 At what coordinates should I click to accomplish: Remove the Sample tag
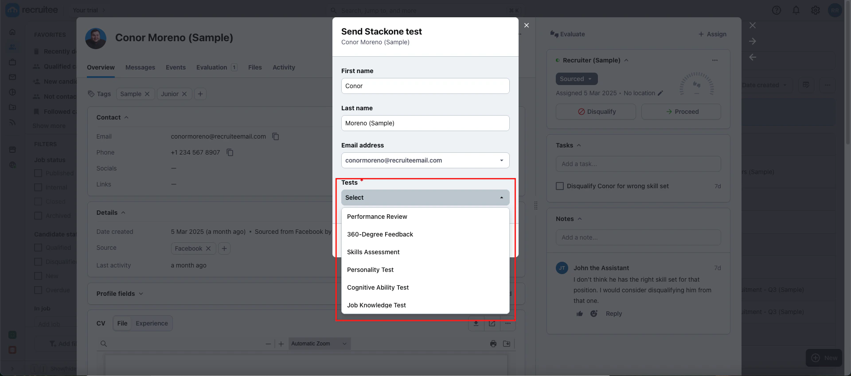(x=147, y=94)
